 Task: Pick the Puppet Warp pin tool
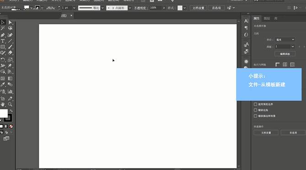pos(10,66)
